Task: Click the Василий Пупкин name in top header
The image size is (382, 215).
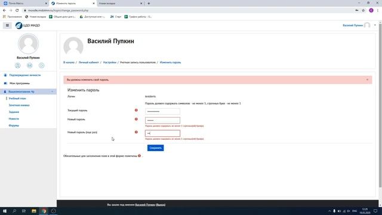Action: [353, 25]
